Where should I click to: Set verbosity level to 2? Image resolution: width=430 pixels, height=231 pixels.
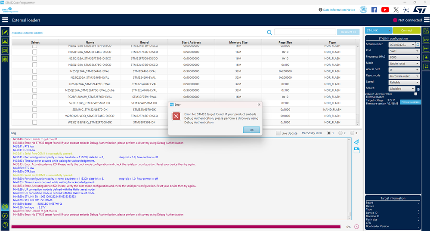pyautogui.click(x=340, y=133)
